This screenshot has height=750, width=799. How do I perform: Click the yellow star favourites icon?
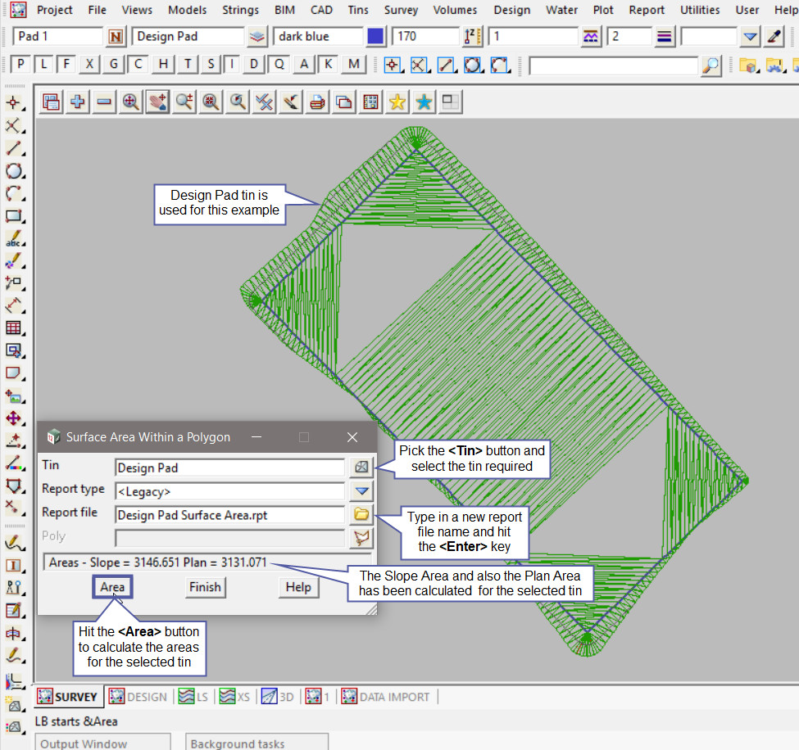click(397, 102)
